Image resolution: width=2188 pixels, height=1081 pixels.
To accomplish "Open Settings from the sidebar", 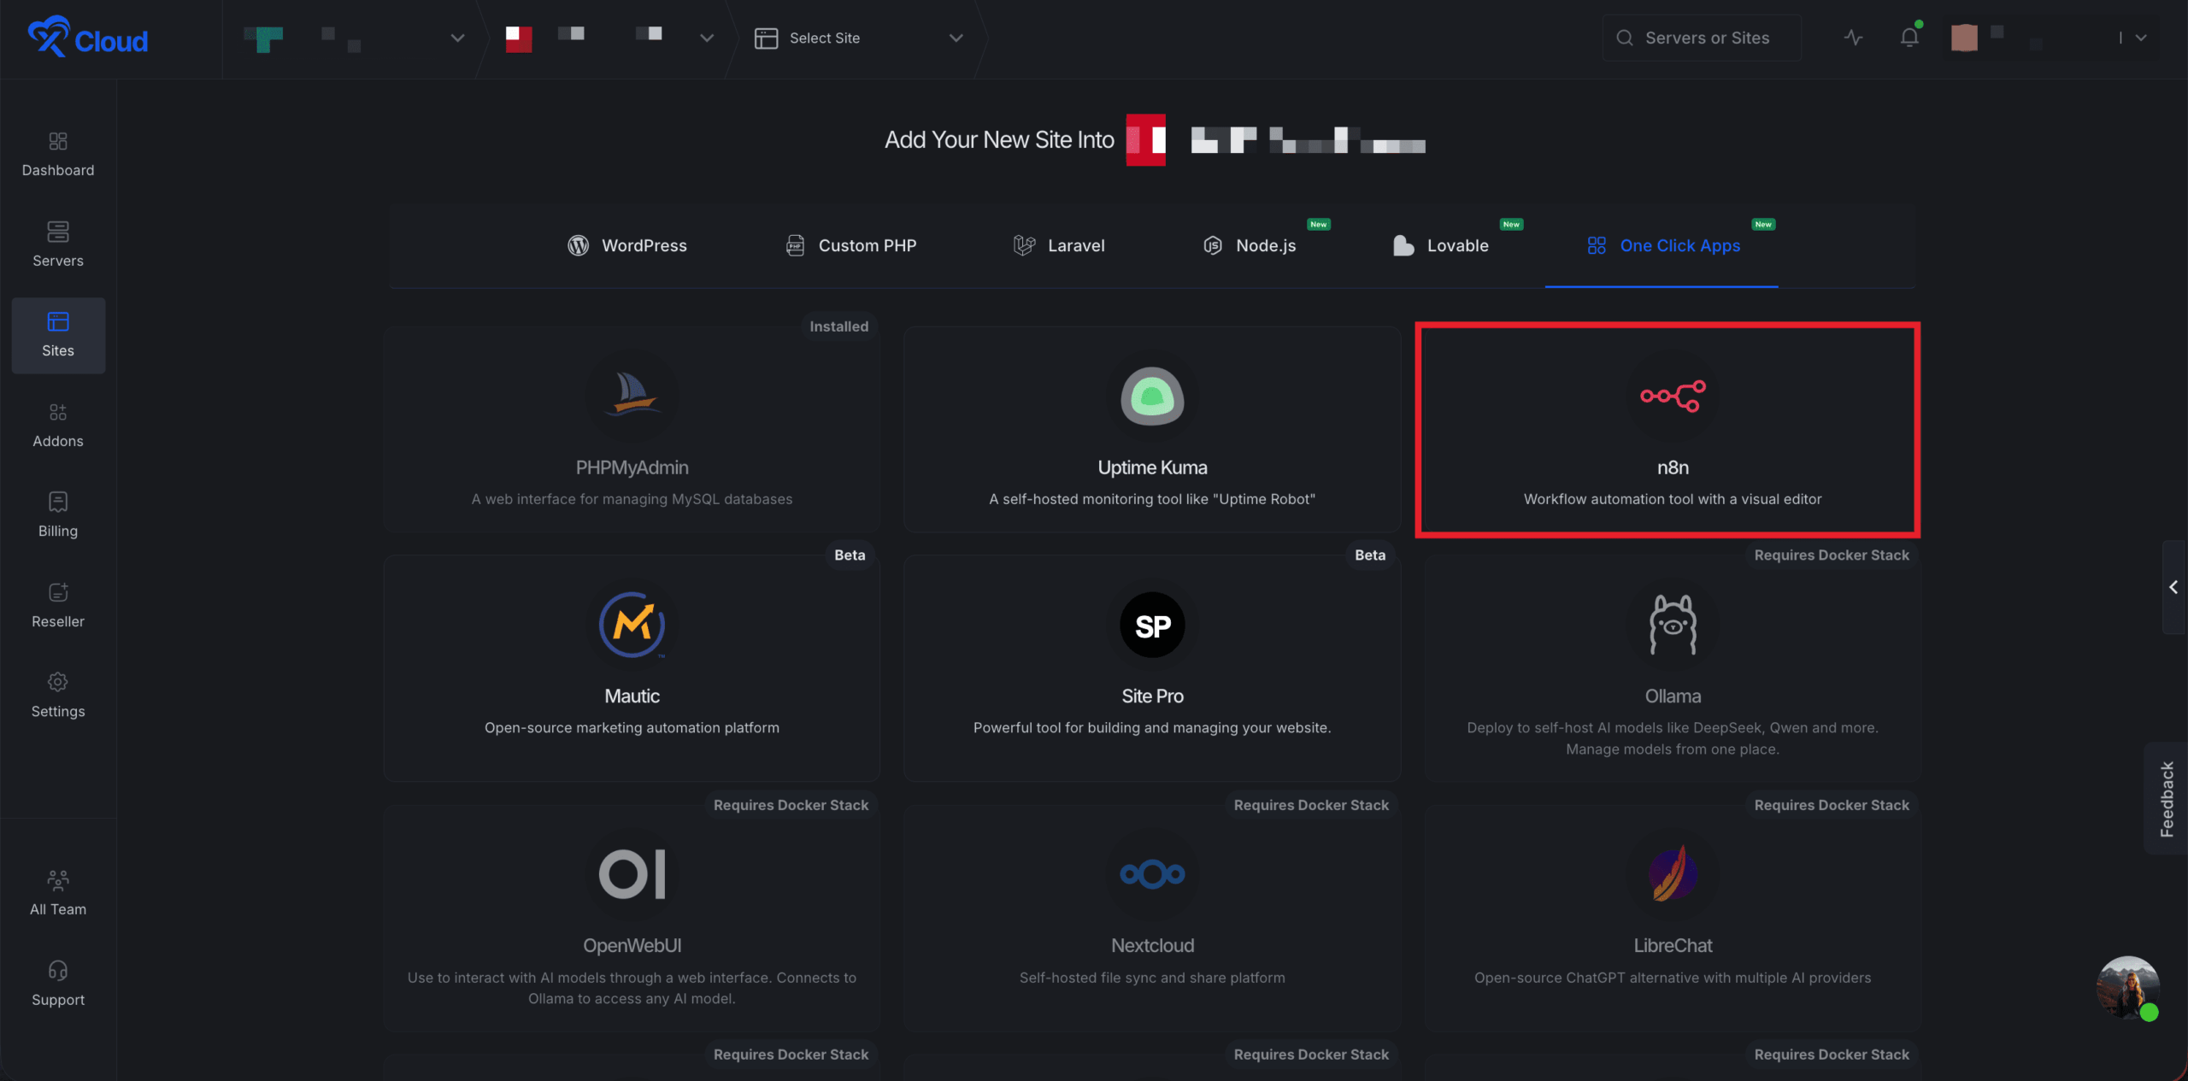I will [57, 695].
